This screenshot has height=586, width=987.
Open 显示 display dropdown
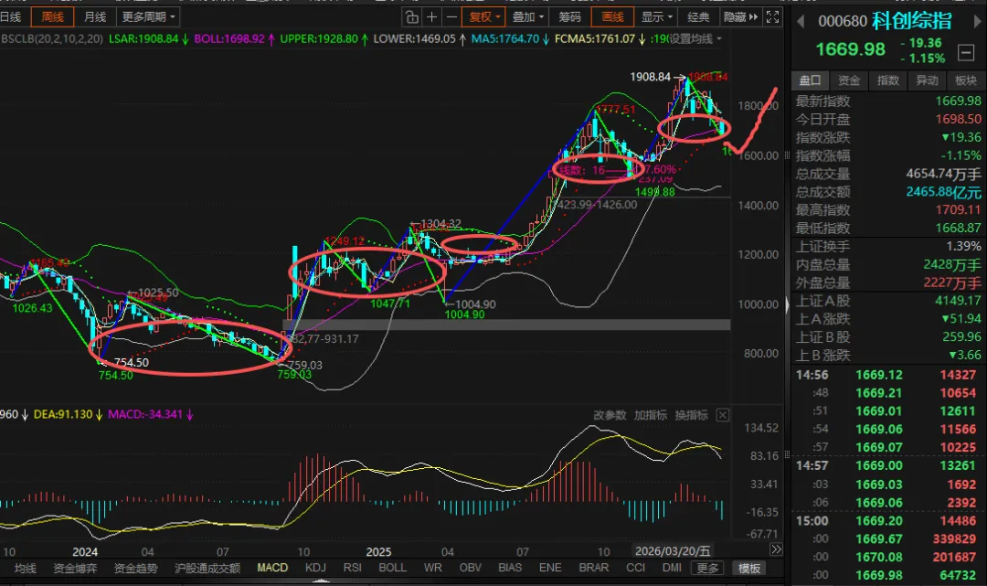click(656, 17)
